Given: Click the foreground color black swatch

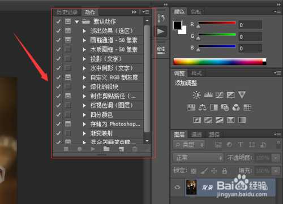Looking at the screenshot, I should pos(177,25).
